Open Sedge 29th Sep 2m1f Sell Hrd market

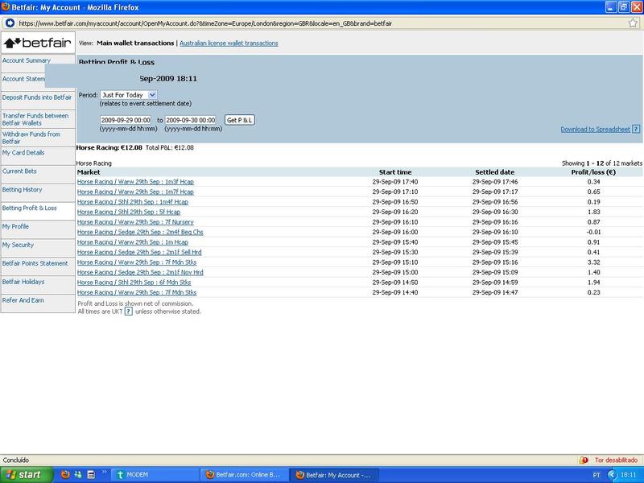pyautogui.click(x=139, y=252)
